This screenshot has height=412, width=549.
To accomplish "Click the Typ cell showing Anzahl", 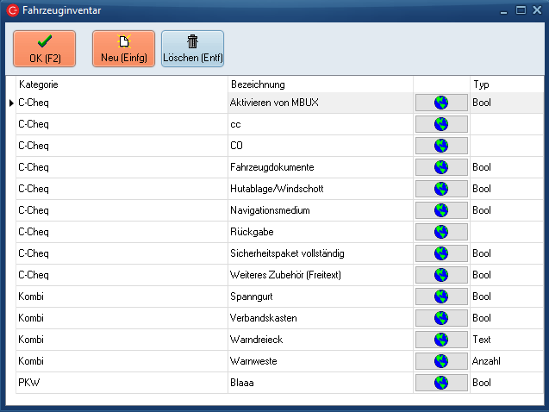I will click(x=505, y=361).
